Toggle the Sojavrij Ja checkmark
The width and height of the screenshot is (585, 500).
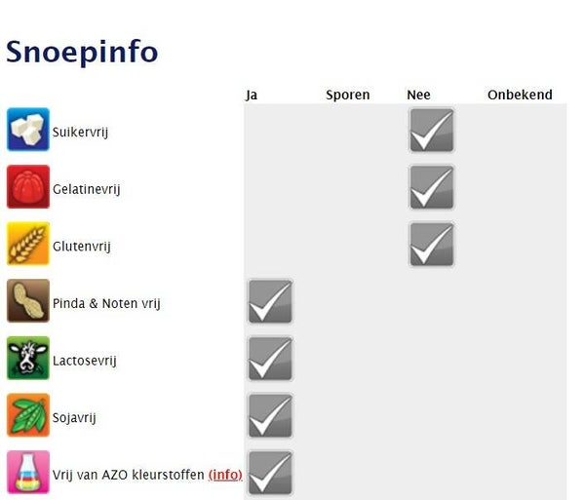[270, 416]
